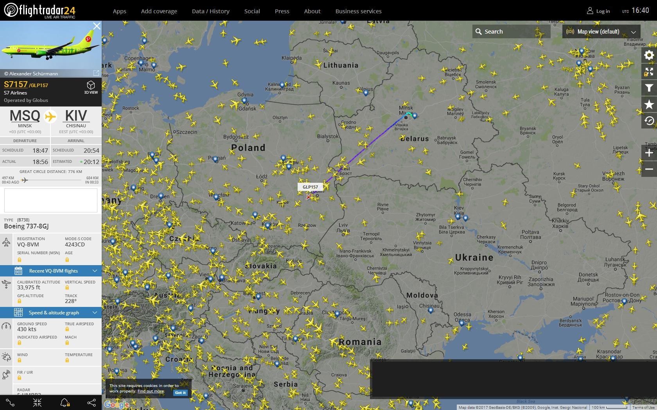Toggle the center-on-aircraft arrows icon
The height and width of the screenshot is (410, 657).
tap(38, 403)
